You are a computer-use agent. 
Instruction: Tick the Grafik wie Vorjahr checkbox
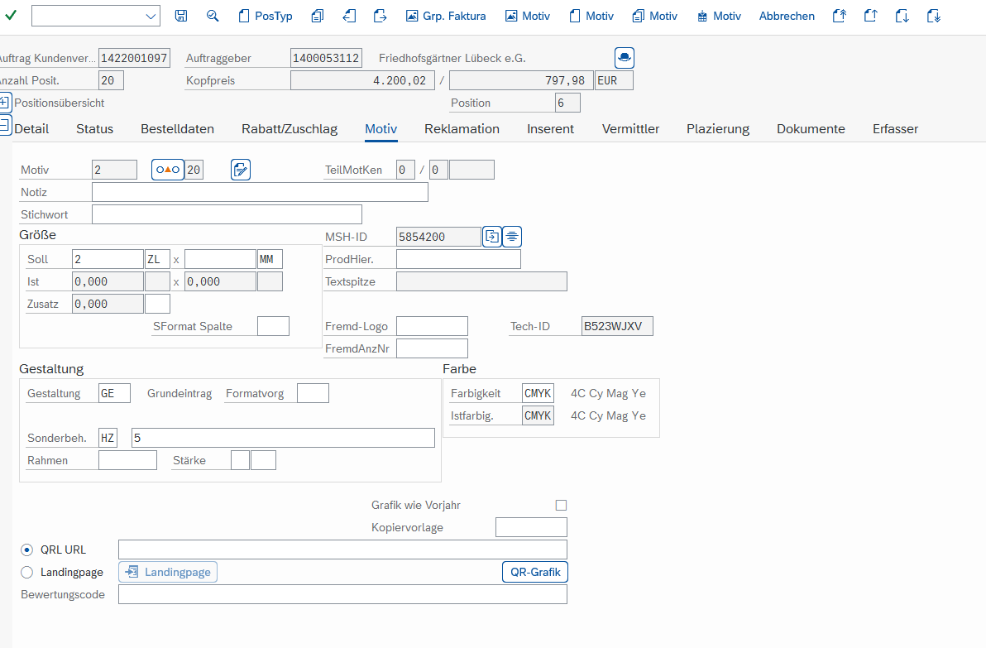coord(561,505)
